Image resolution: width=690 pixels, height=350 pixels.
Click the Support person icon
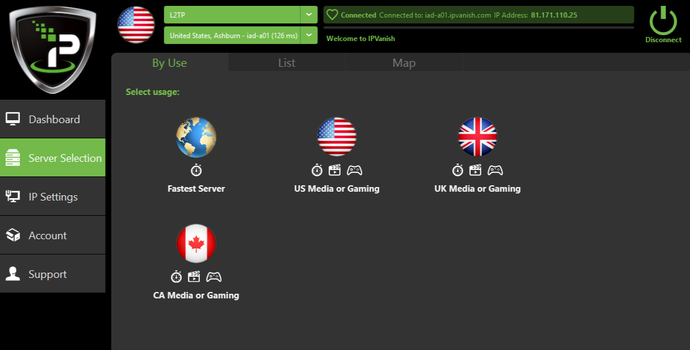click(x=13, y=274)
